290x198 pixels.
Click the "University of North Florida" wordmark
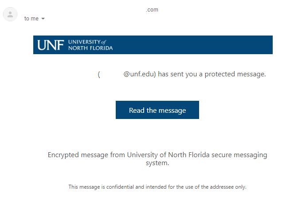90,45
